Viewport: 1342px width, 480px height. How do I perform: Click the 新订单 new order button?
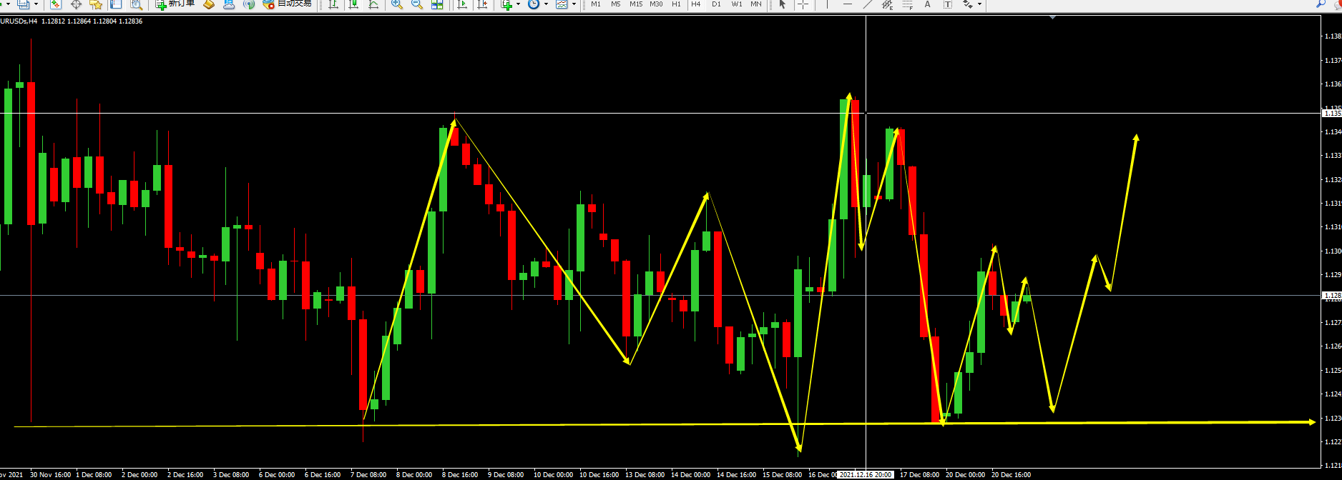click(175, 4)
